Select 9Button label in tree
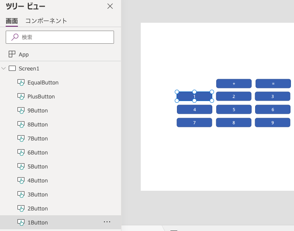Image resolution: width=294 pixels, height=231 pixels. pyautogui.click(x=38, y=111)
